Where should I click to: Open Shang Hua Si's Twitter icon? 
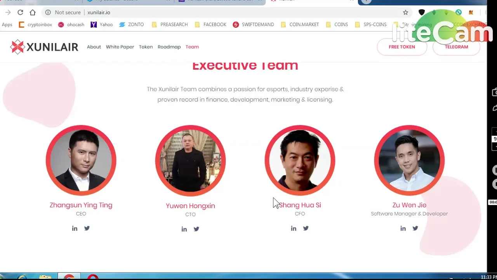coord(306,228)
